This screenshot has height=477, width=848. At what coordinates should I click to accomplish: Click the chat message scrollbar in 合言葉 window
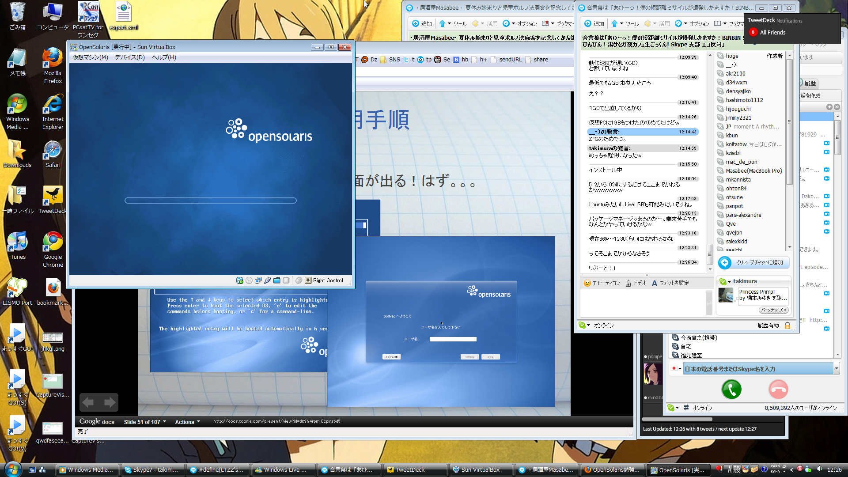pyautogui.click(x=710, y=254)
